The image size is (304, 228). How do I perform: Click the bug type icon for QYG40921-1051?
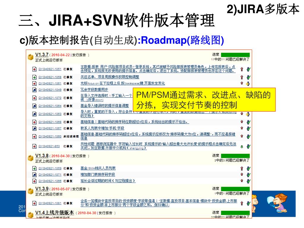tap(34, 69)
